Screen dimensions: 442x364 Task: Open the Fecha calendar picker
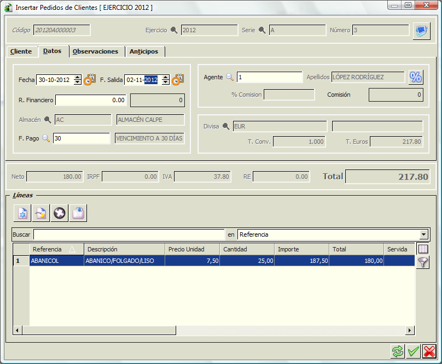point(90,79)
